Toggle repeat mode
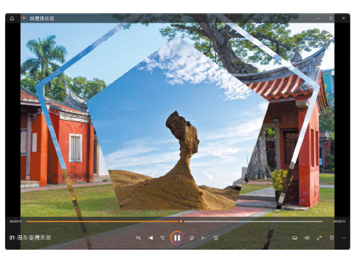 [216, 238]
